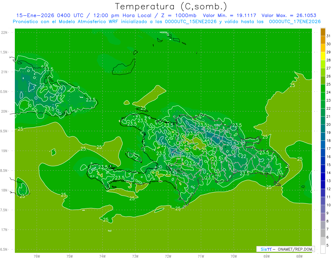Click the 68W longitude axis label
The height and width of the screenshot is (260, 336).
(299, 256)
